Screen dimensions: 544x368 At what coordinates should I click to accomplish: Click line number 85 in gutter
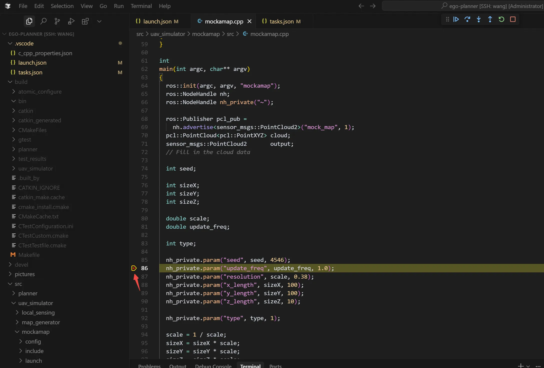144,260
